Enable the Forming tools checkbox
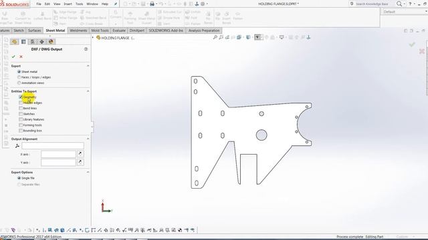The image size is (428, 240). [x=21, y=125]
